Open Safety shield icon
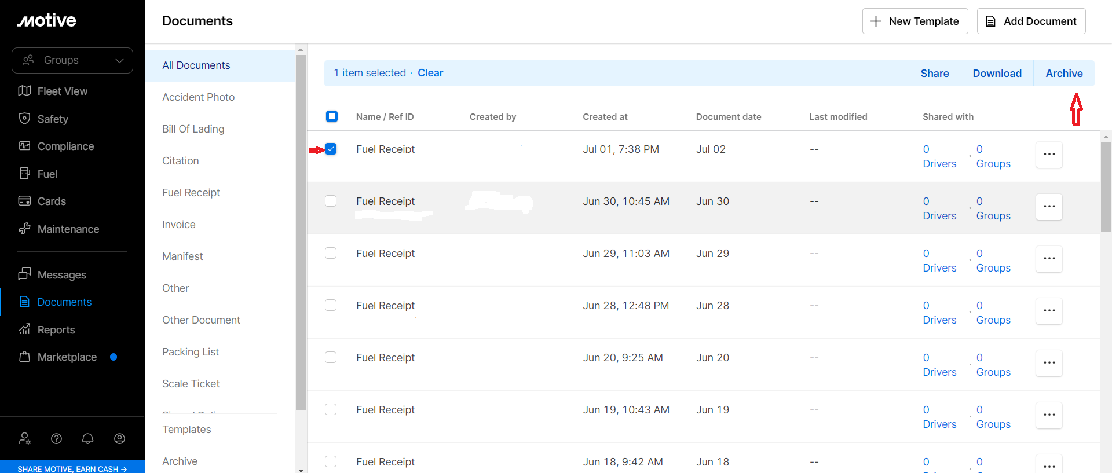Image resolution: width=1112 pixels, height=473 pixels. (24, 119)
